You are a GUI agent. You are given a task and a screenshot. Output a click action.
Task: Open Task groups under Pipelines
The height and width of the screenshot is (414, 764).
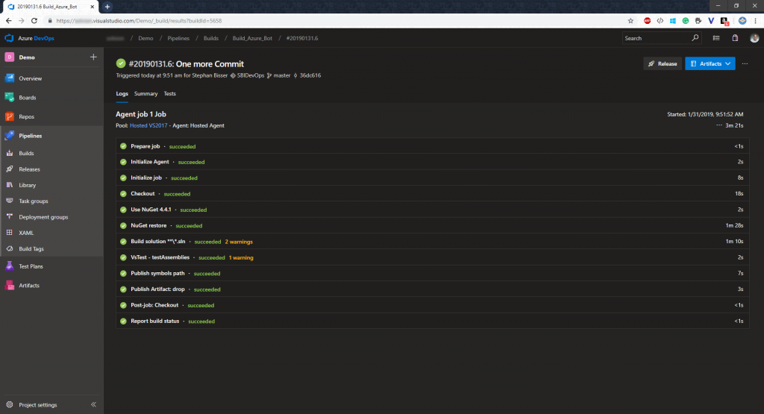pos(33,201)
